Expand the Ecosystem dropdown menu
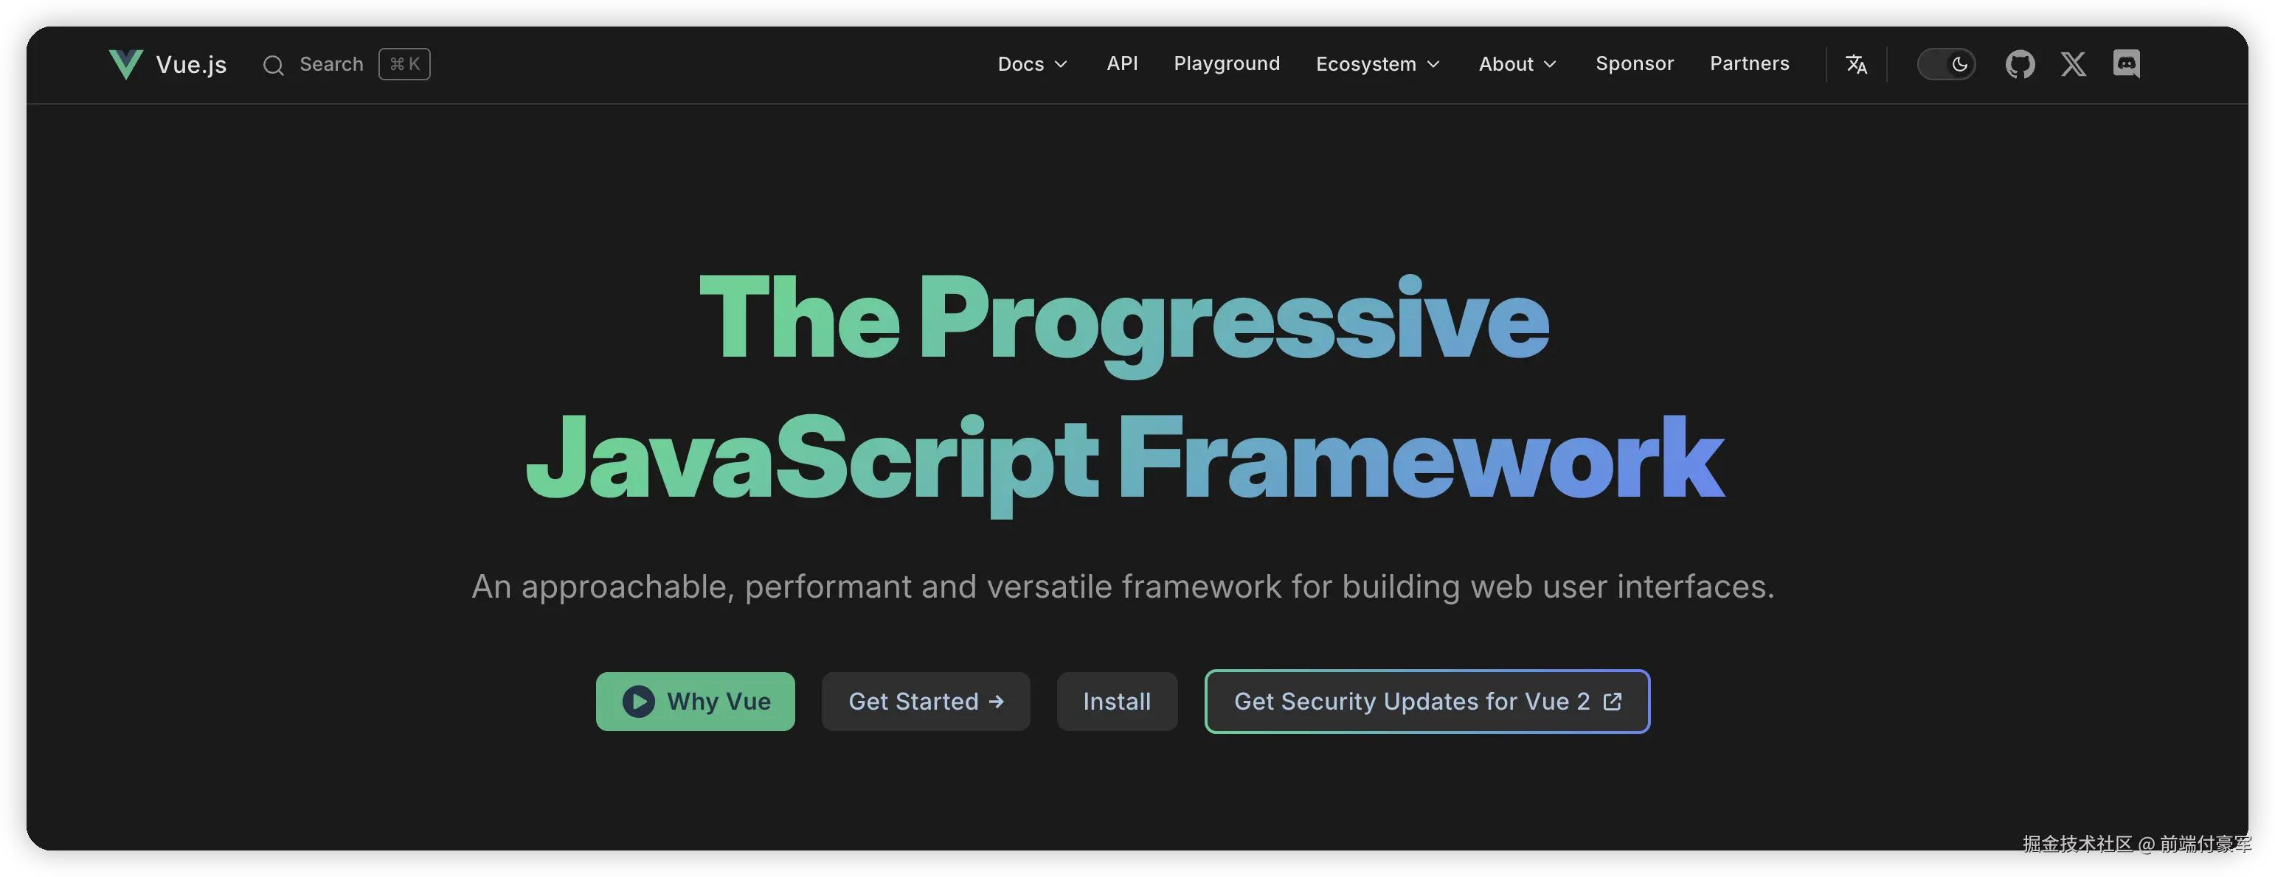The width and height of the screenshot is (2275, 877). pos(1377,64)
